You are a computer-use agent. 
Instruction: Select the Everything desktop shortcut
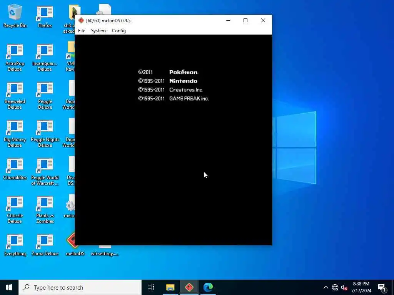coord(15,245)
